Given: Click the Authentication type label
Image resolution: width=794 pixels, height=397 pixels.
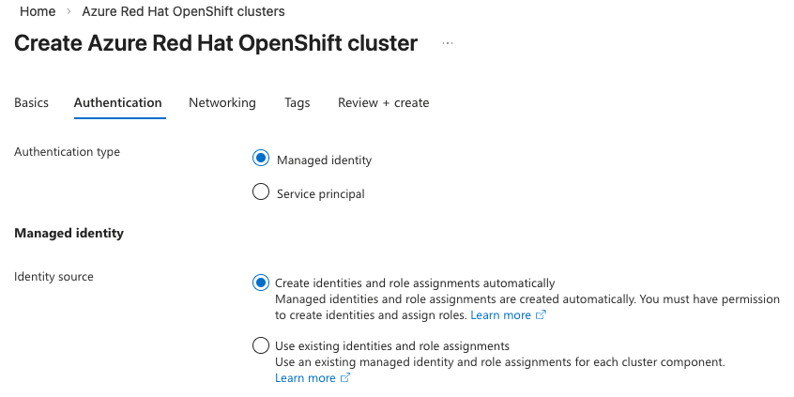Looking at the screenshot, I should point(67,152).
